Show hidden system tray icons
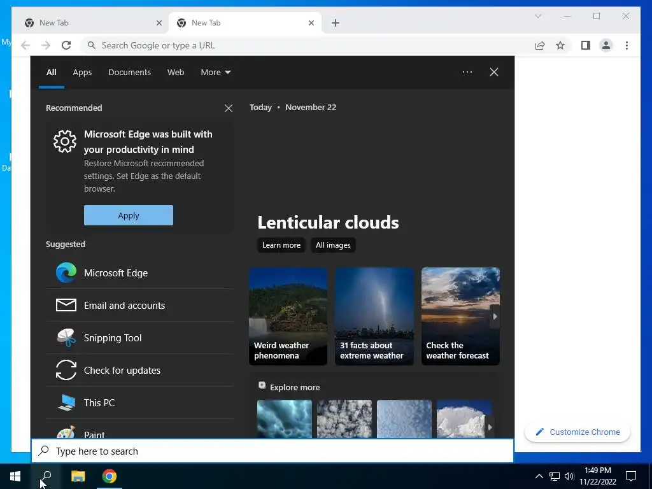652x489 pixels. point(539,476)
